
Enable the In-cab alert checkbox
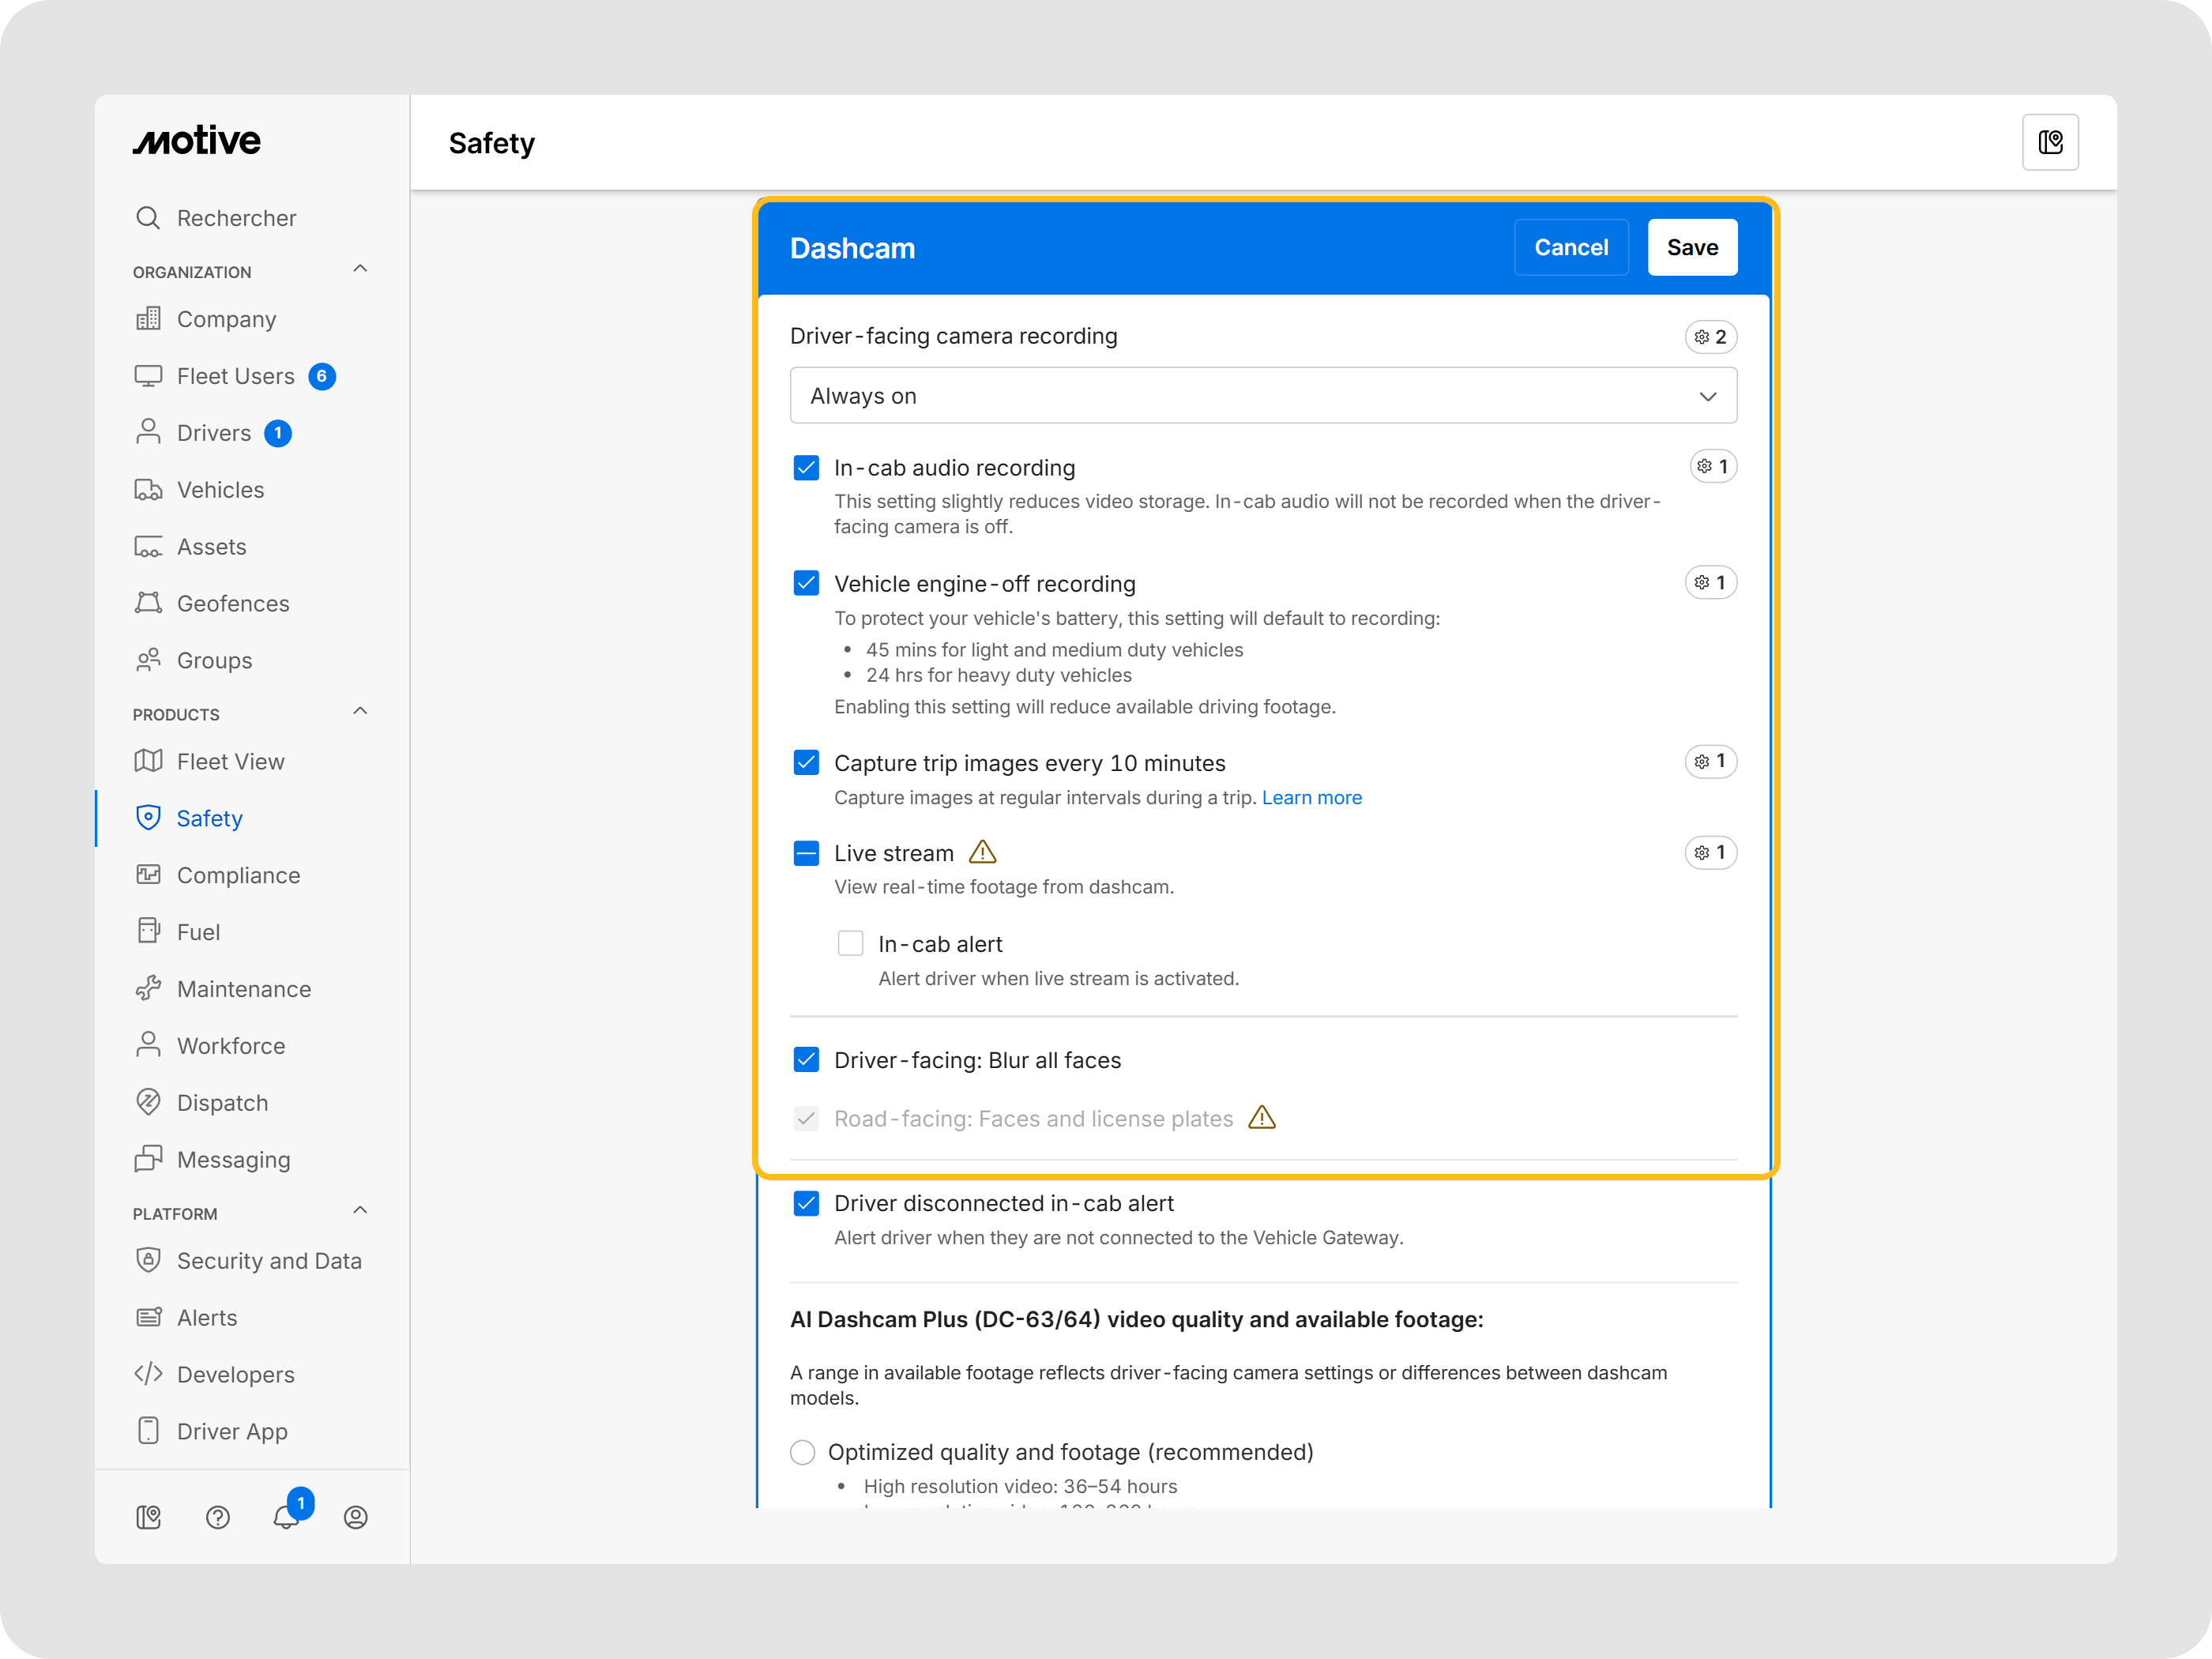pos(851,944)
